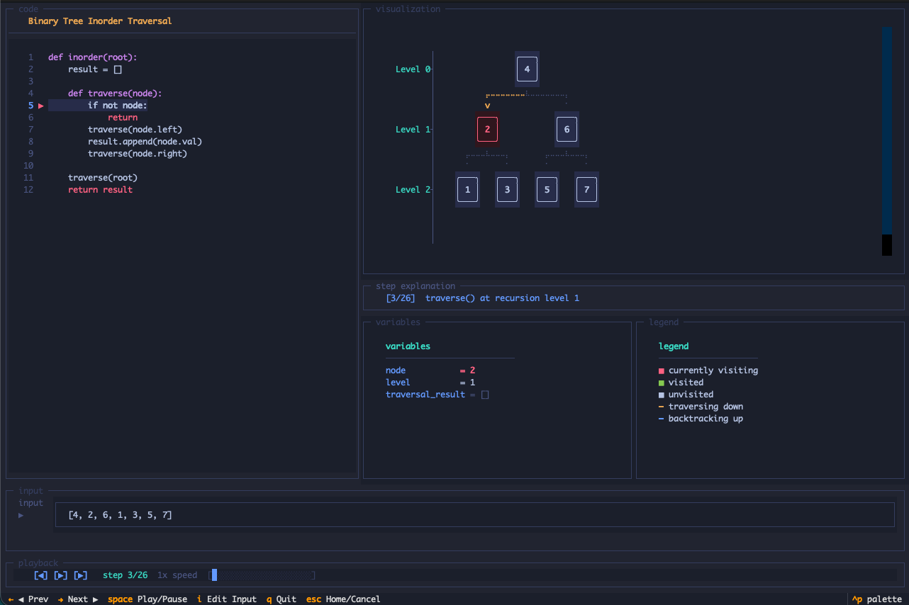Click the green visited swatch
Viewport: 909px width, 605px height.
[662, 383]
